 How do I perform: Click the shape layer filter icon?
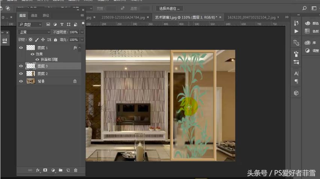click(69, 24)
